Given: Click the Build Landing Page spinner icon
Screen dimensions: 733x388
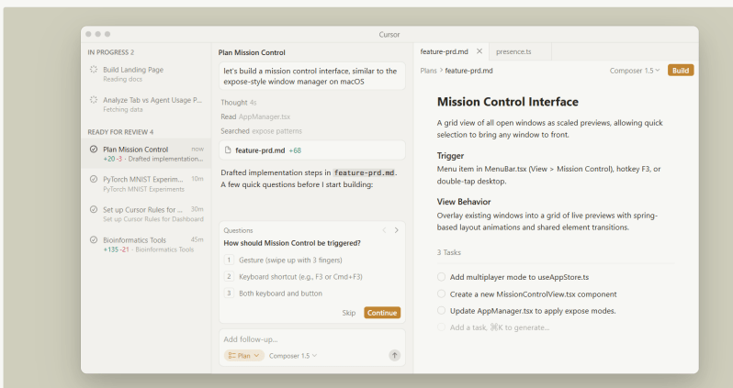Looking at the screenshot, I should pos(94,70).
